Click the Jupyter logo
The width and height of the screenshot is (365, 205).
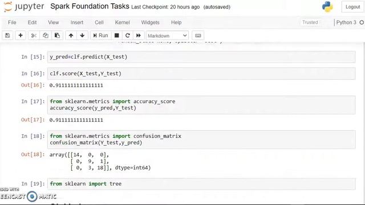24,6
